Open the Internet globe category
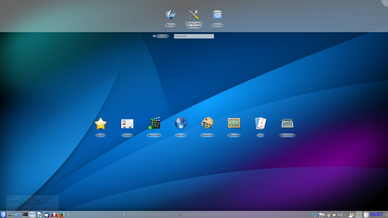Viewport: 388px width, 218px height. pyautogui.click(x=181, y=127)
